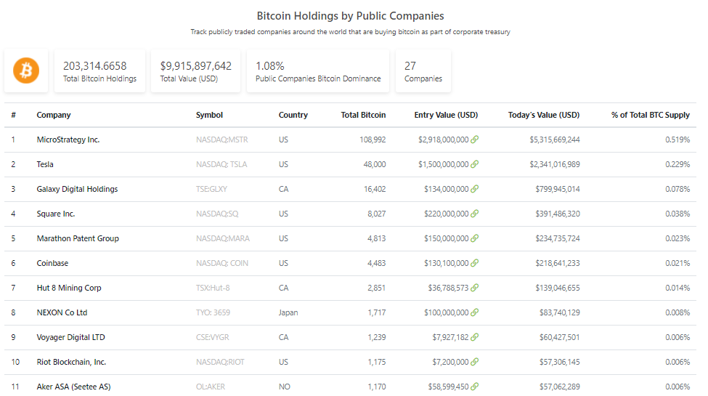This screenshot has width=708, height=396.
Task: Click the 0.038% supply cell
Action: click(x=678, y=214)
